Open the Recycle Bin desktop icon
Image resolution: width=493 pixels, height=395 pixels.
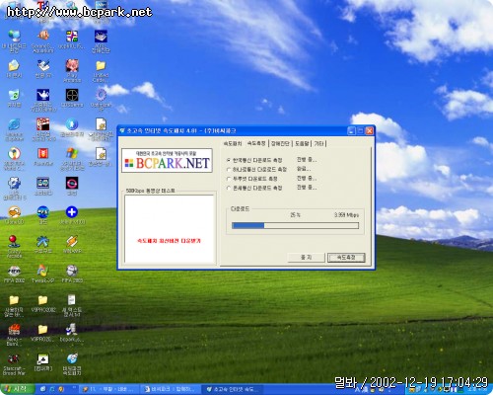(x=14, y=98)
